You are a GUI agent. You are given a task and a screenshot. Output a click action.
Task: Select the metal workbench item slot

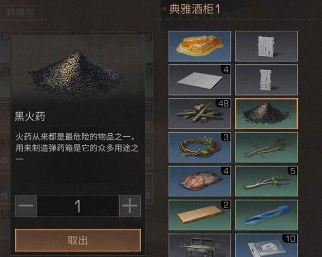200,245
